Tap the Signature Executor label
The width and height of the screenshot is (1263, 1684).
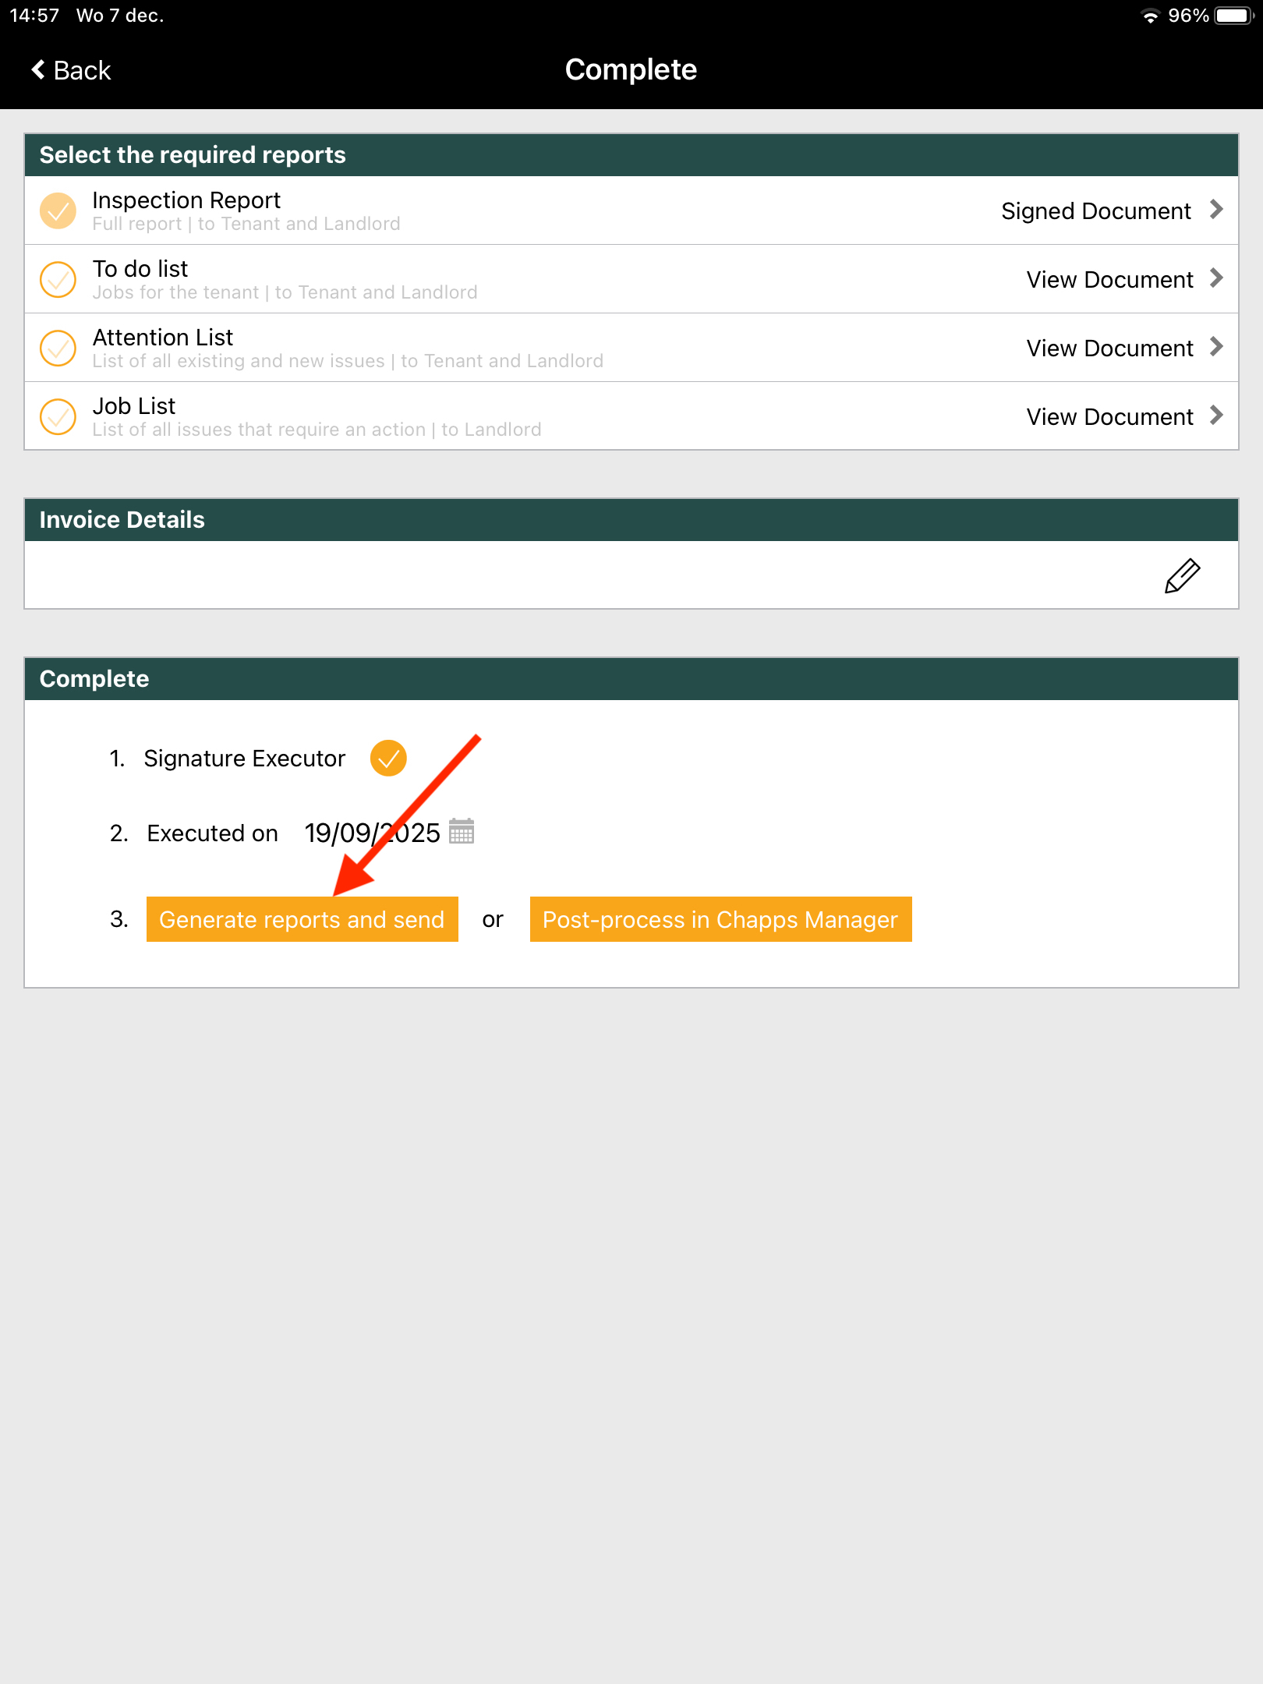click(x=244, y=759)
